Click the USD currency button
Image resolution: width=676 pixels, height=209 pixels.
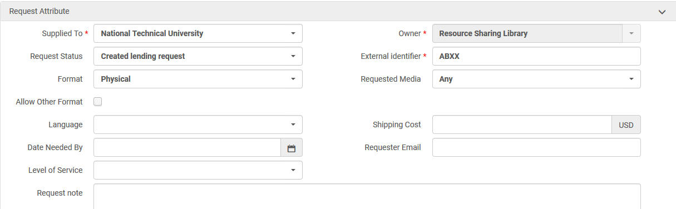626,125
